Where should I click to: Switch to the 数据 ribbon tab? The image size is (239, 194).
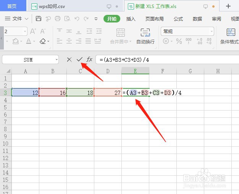pos(197,19)
